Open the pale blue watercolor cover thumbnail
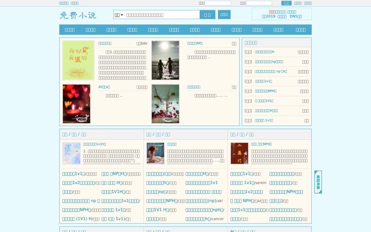The image size is (371, 232). [72, 154]
